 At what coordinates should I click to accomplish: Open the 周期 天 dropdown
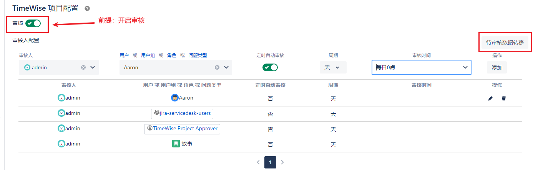point(333,67)
